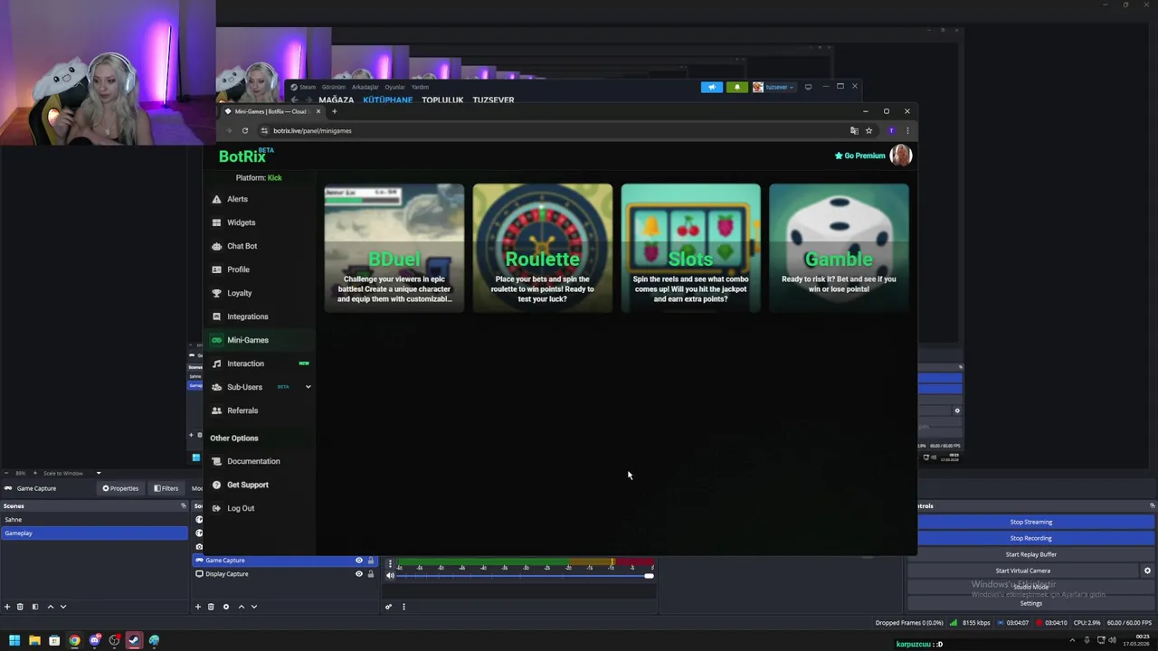Open a new Chrome tab
The height and width of the screenshot is (651, 1158).
click(x=334, y=111)
